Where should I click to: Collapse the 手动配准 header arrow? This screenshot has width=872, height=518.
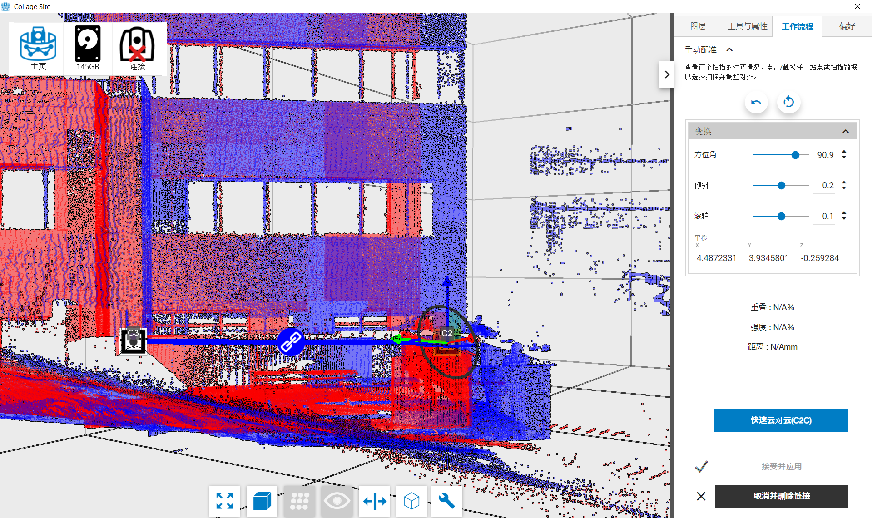[729, 49]
